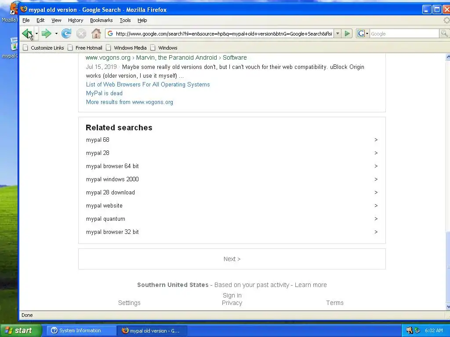Go to Next results page
Viewport: 450px width, 337px height.
click(232, 259)
